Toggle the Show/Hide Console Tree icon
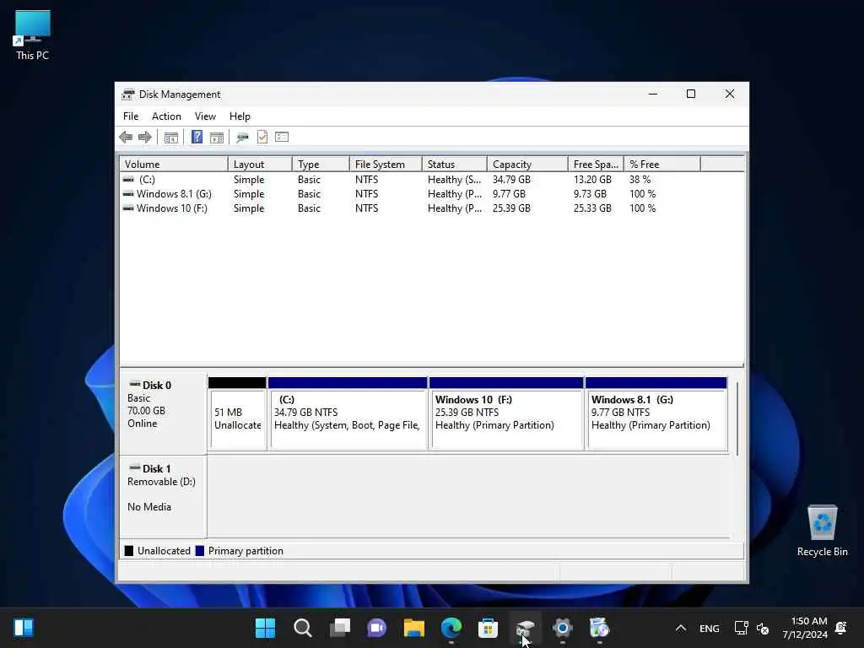This screenshot has width=864, height=648. coord(170,138)
